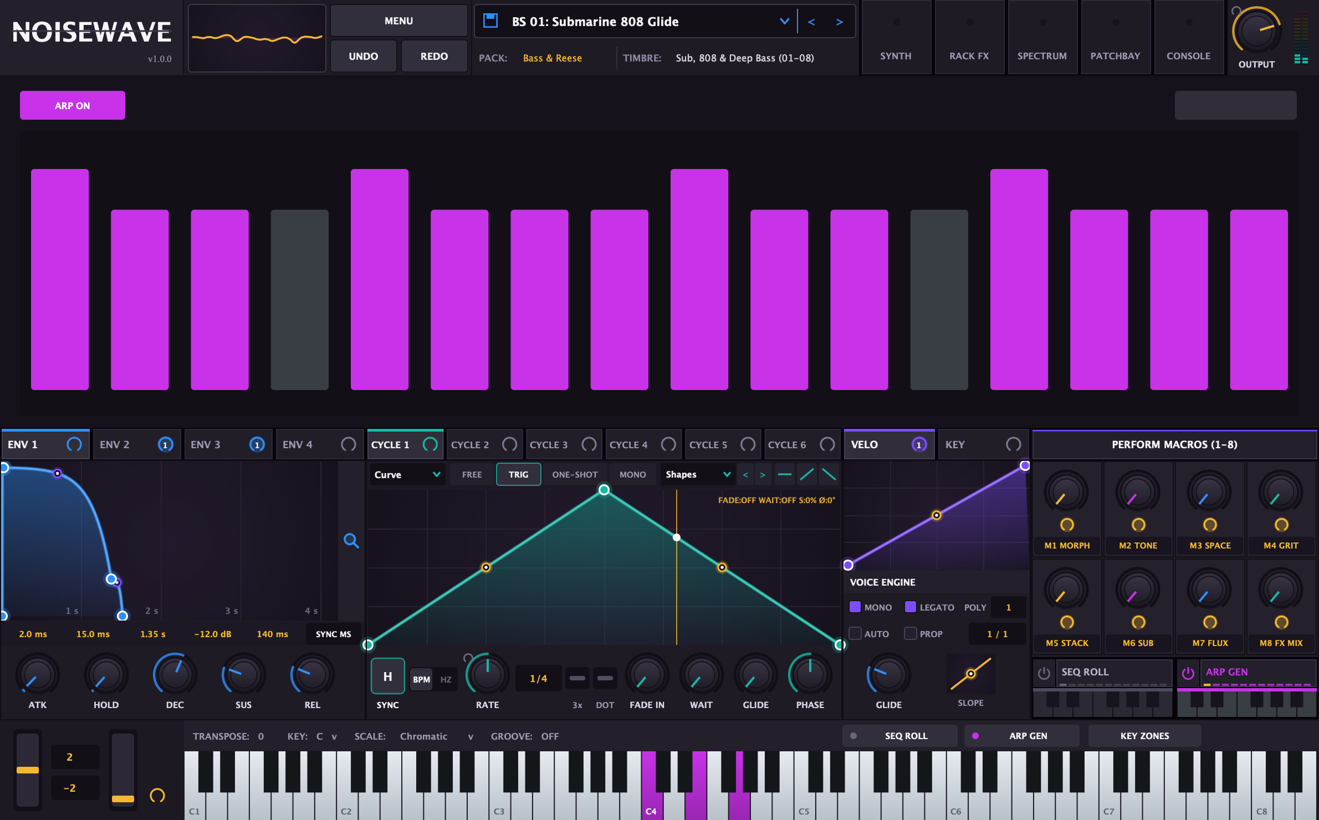The height and width of the screenshot is (820, 1319).
Task: Open the preset name dropdown arrow
Action: click(x=784, y=22)
